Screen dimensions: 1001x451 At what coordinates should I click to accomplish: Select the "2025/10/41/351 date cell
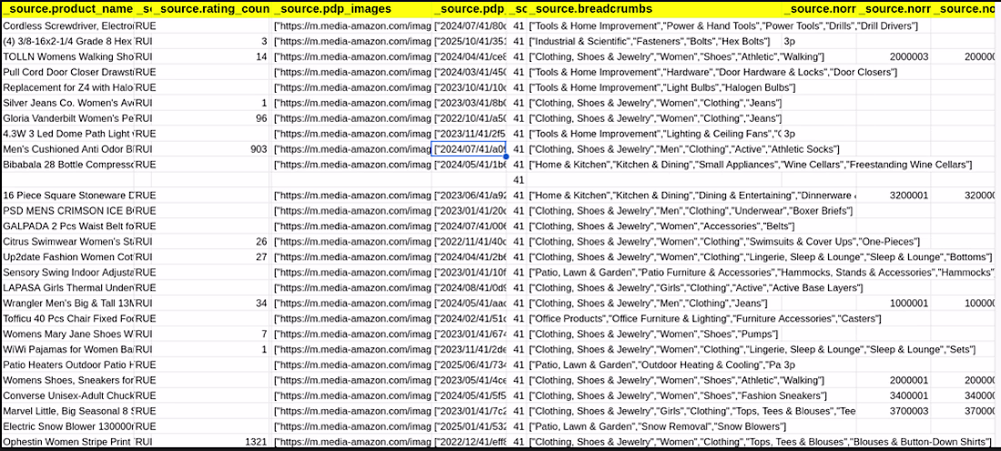470,42
